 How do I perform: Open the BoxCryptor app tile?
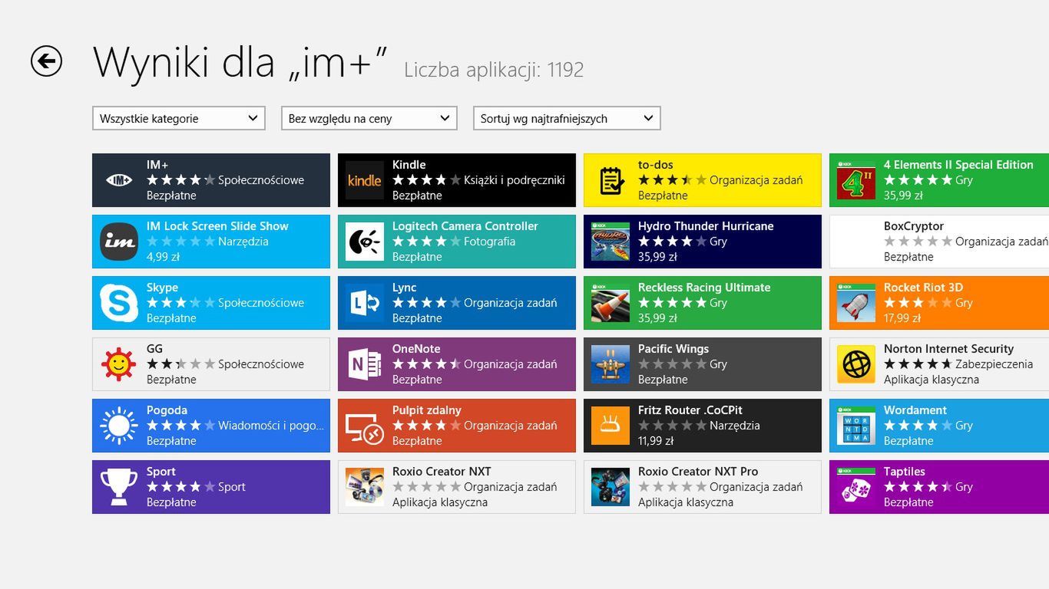(x=939, y=242)
